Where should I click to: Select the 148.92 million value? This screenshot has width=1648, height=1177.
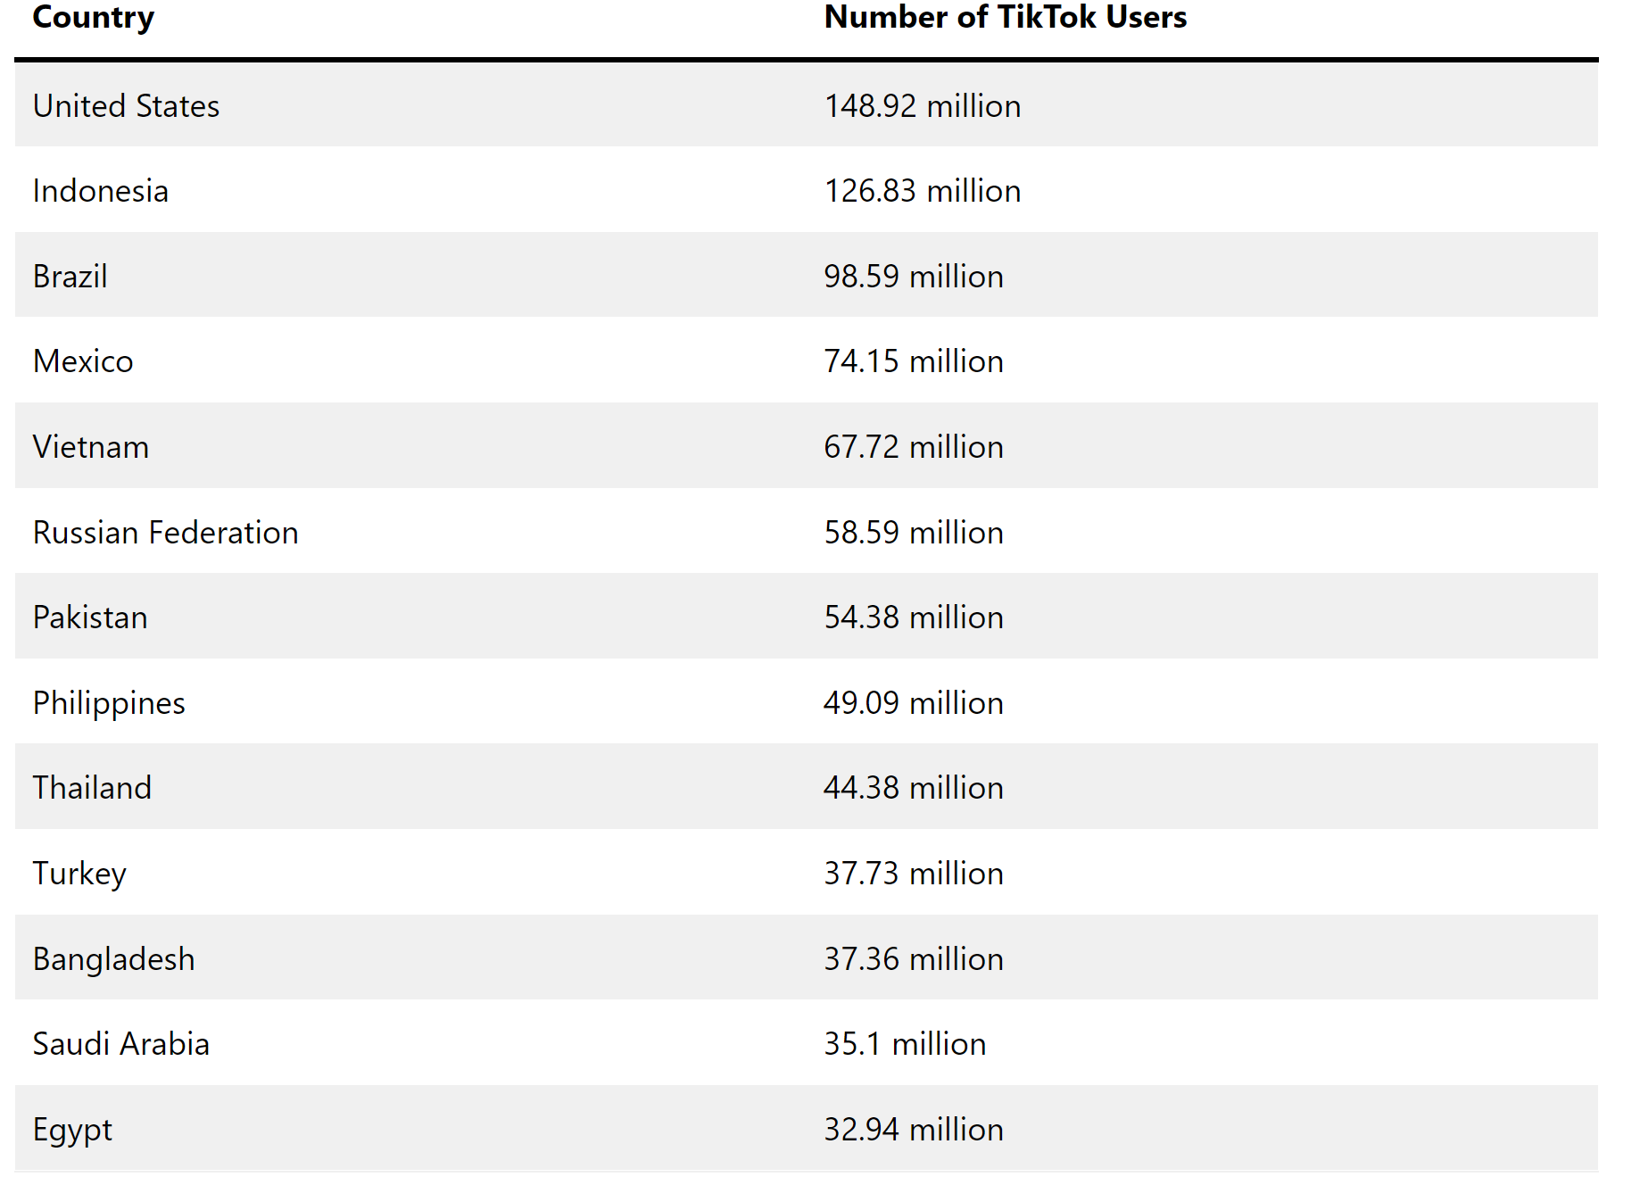(x=923, y=105)
